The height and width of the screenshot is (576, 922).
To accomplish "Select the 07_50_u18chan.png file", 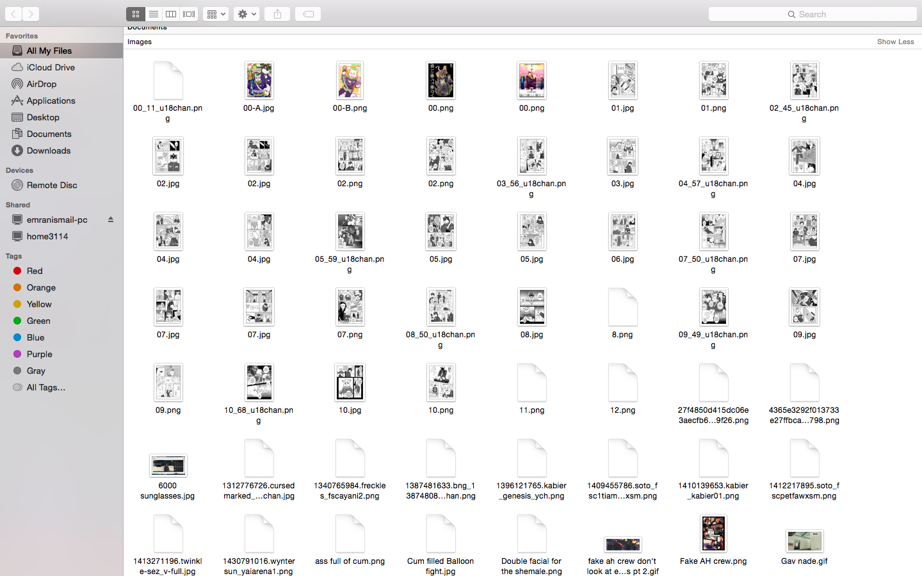I will [x=713, y=231].
